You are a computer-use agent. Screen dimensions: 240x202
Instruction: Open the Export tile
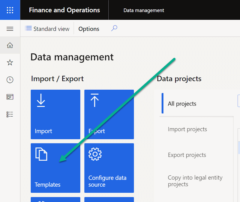point(109,114)
